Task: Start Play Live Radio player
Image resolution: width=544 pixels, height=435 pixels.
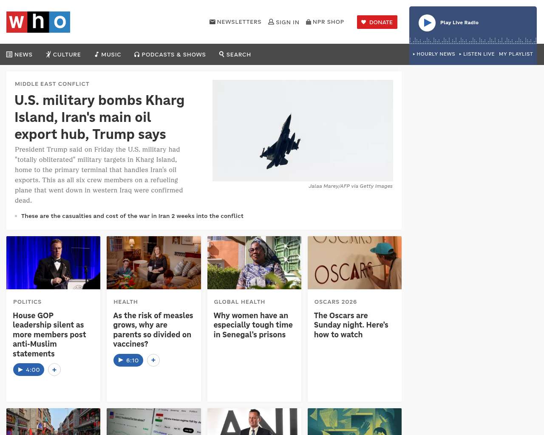Action: pyautogui.click(x=427, y=23)
